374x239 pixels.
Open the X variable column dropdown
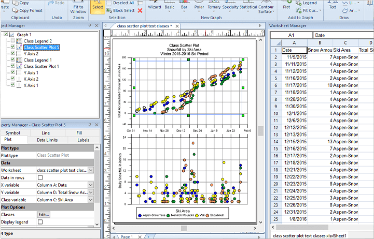coord(90,185)
